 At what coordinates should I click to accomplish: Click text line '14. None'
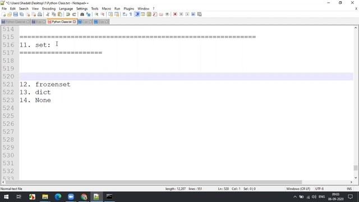click(x=35, y=100)
